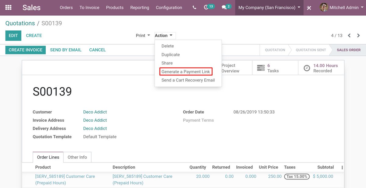Open the Deco Addict customer record
This screenshot has width=366, height=188.
[95, 112]
